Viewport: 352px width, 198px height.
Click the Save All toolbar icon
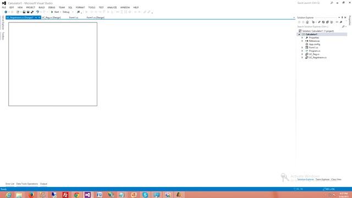click(x=32, y=12)
